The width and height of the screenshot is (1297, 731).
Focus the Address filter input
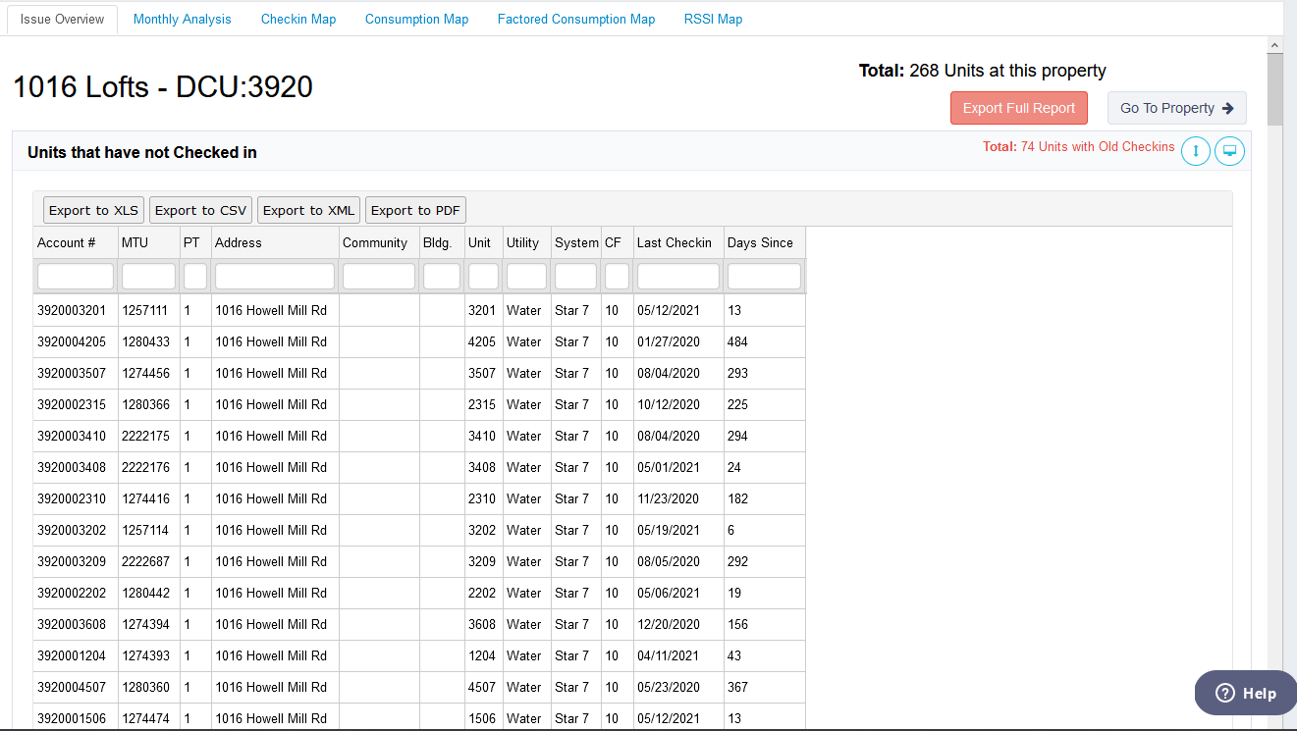(x=275, y=277)
